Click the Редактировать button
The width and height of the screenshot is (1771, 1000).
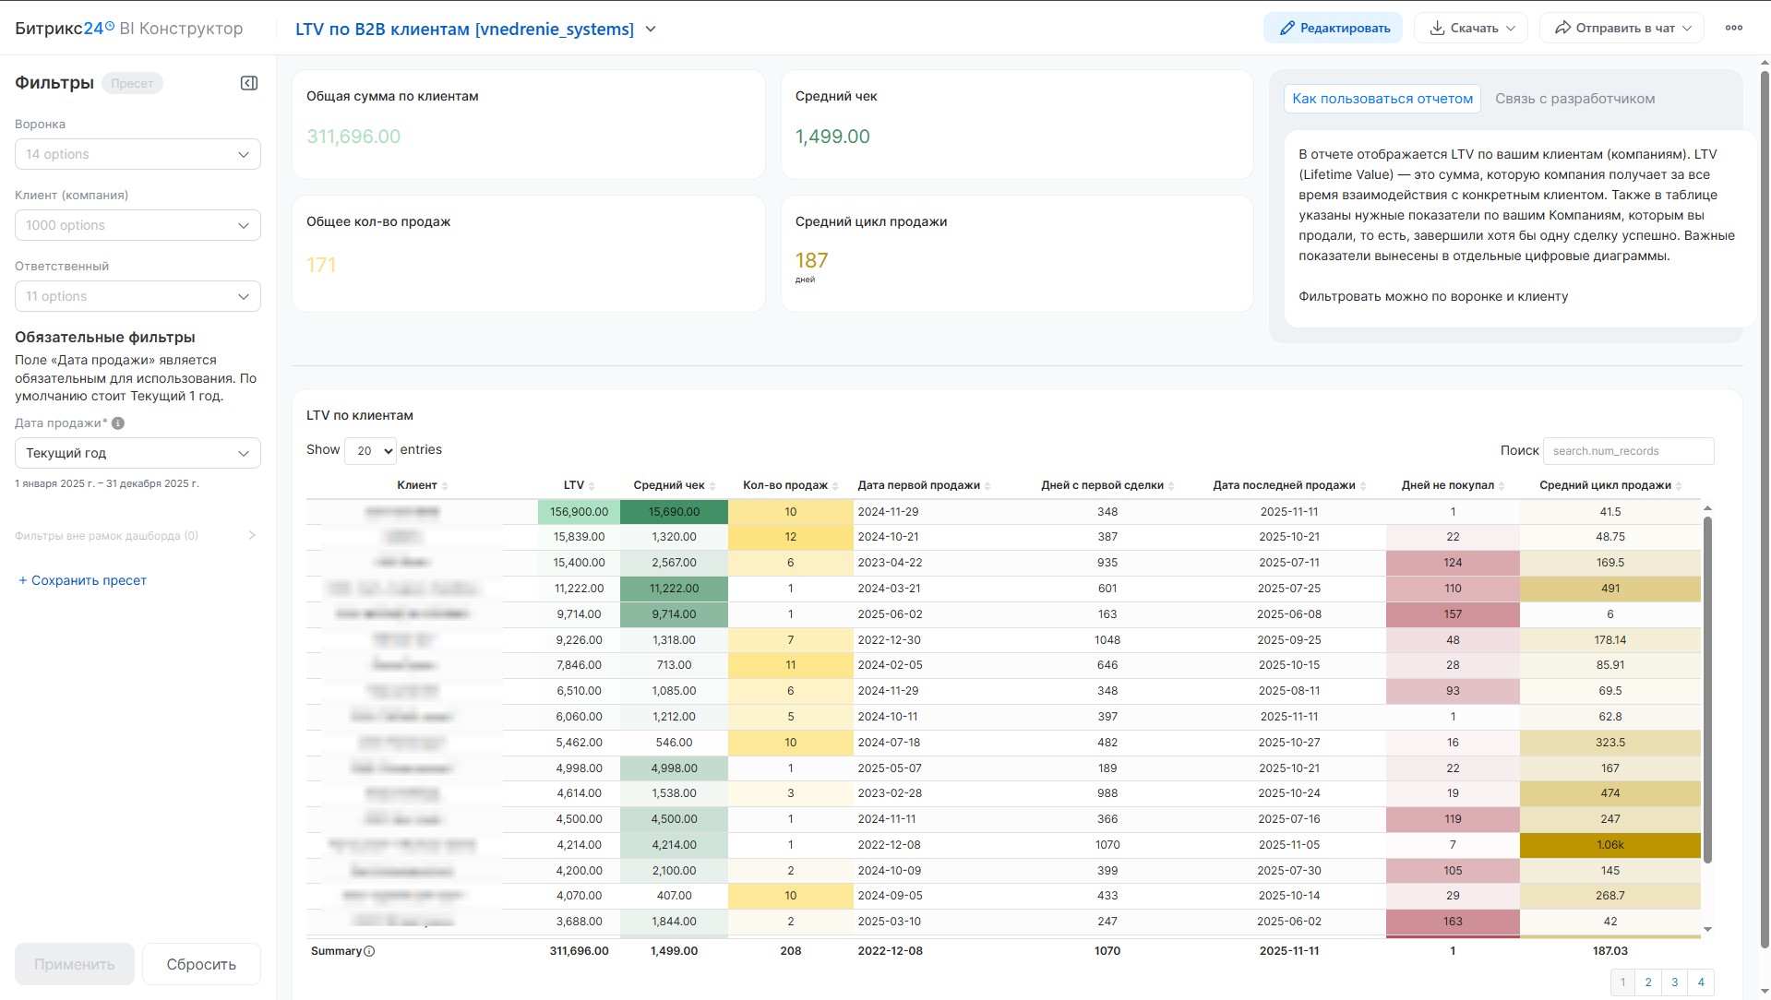tap(1333, 28)
